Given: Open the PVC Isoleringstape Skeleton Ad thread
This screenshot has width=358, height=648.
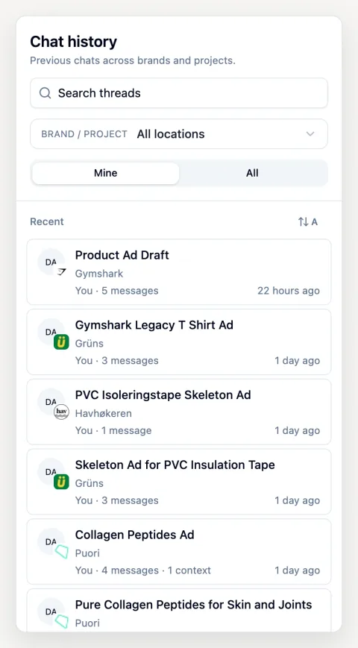Looking at the screenshot, I should [x=179, y=412].
